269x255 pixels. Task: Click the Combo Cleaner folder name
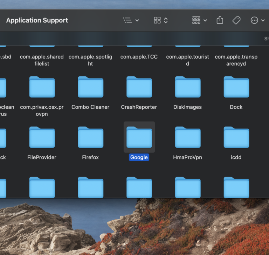90,107
